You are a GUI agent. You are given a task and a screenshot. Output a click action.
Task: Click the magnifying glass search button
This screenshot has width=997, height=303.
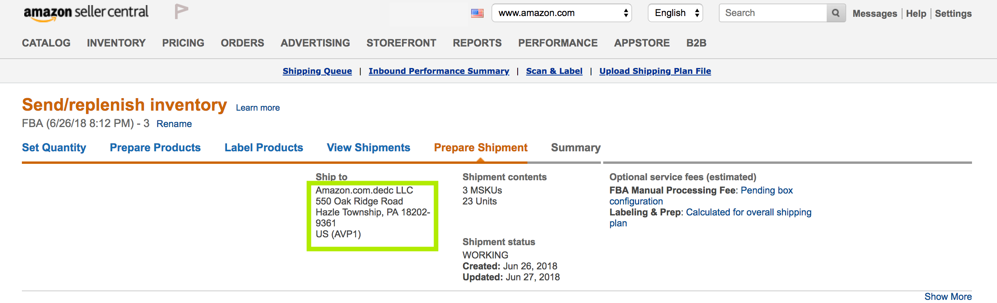(x=836, y=13)
